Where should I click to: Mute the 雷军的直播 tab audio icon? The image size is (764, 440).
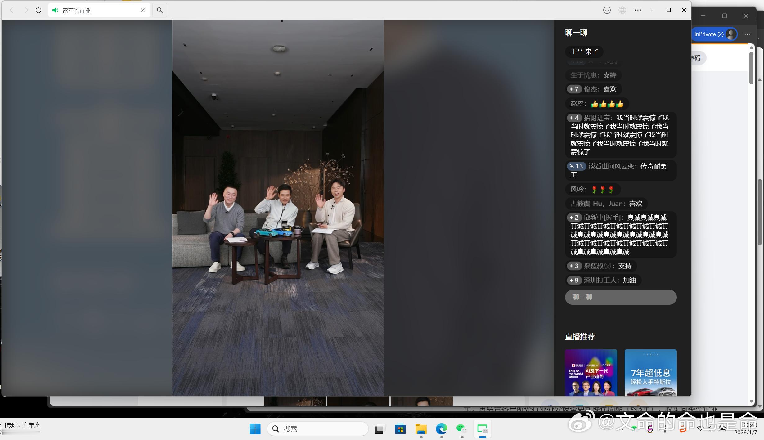(x=55, y=11)
